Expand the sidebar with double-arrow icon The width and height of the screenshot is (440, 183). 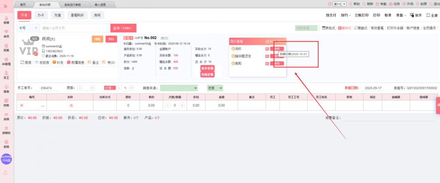[x=6, y=6]
